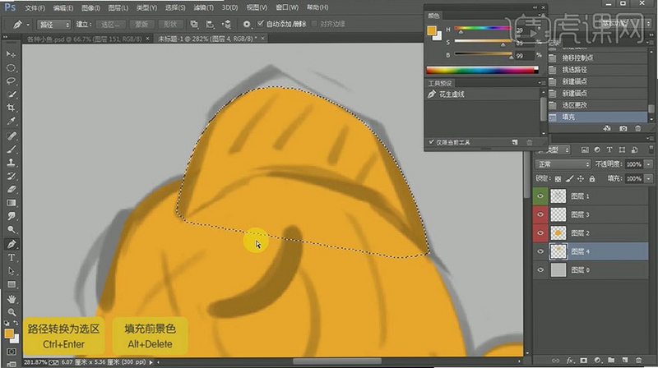Open the 窗口(W) menu
This screenshot has height=368, width=658.
[x=287, y=7]
